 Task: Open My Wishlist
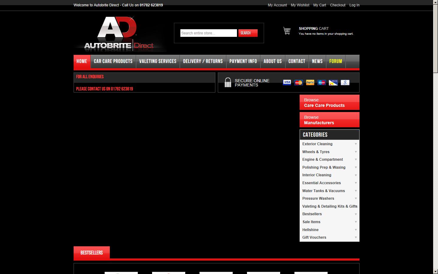click(x=300, y=5)
